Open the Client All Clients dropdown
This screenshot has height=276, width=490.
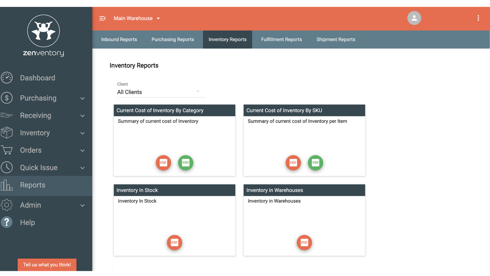point(162,92)
